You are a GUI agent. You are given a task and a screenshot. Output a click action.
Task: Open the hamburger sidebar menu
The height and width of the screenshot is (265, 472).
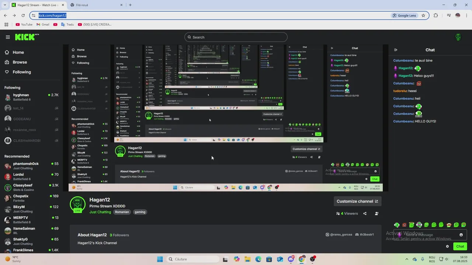8,37
